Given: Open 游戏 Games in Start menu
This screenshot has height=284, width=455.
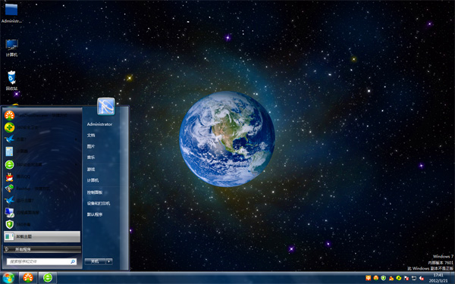Looking at the screenshot, I should pyautogui.click(x=91, y=169).
